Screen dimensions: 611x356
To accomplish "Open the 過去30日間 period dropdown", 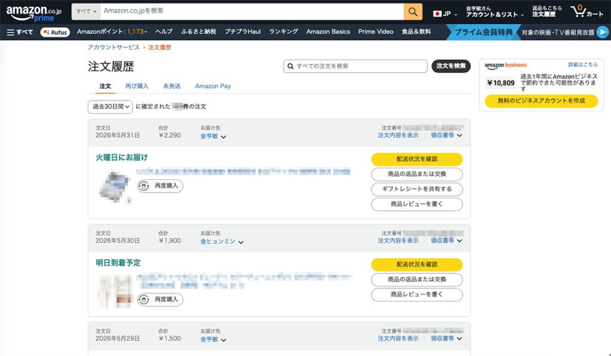I will pos(110,107).
